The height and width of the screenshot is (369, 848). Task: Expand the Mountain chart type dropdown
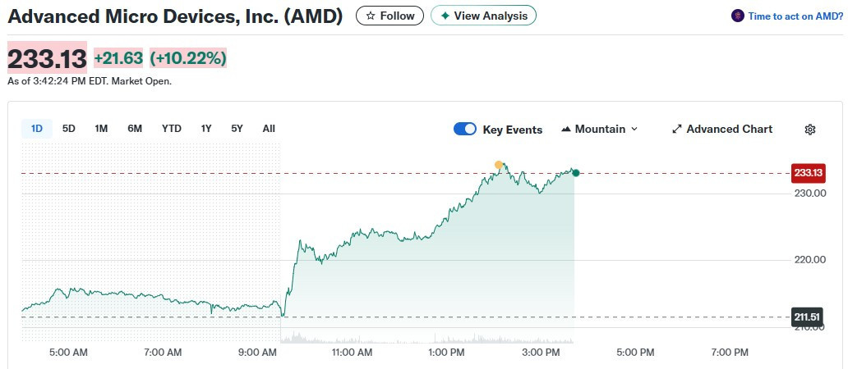coord(600,129)
